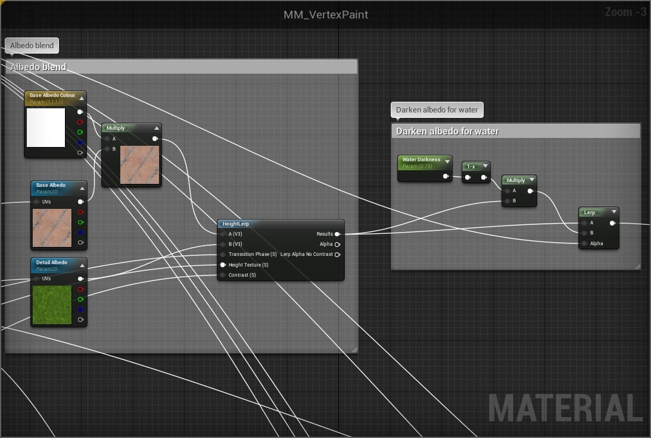Click the Base Albedo texture preview thumbnail
The height and width of the screenshot is (438, 651).
tap(52, 228)
